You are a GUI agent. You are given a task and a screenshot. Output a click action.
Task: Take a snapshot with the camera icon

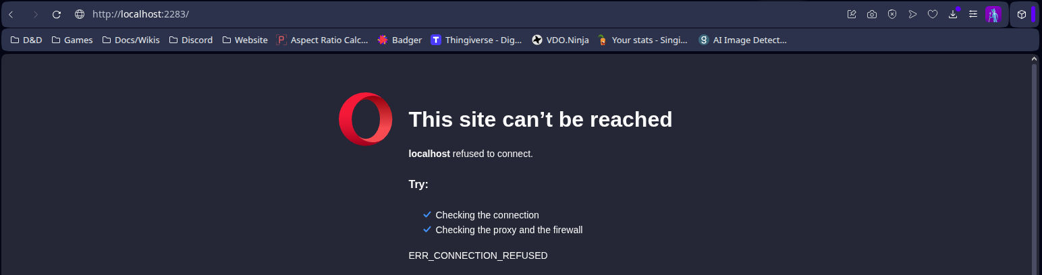tap(872, 14)
